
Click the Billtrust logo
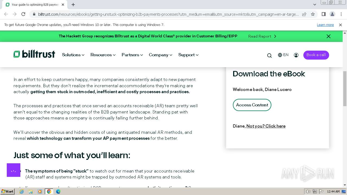[34, 54]
